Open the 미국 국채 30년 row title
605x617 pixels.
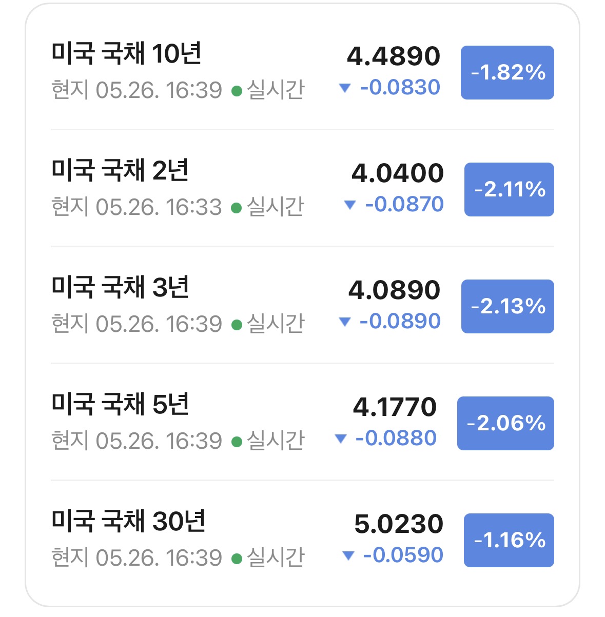tap(128, 521)
